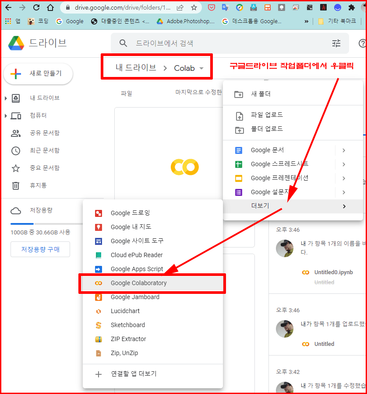The height and width of the screenshot is (394, 367).
Task: Open 공유 문서함 in the sidebar
Action: tap(45, 133)
